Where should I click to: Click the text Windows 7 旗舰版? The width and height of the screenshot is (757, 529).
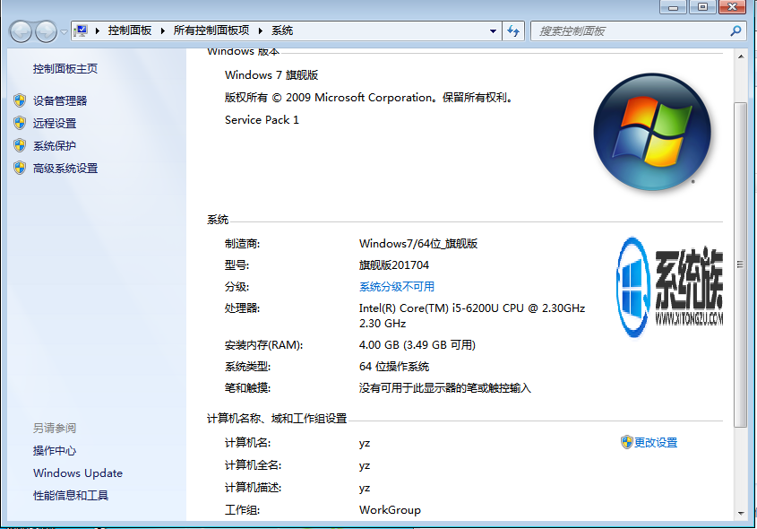click(x=271, y=75)
